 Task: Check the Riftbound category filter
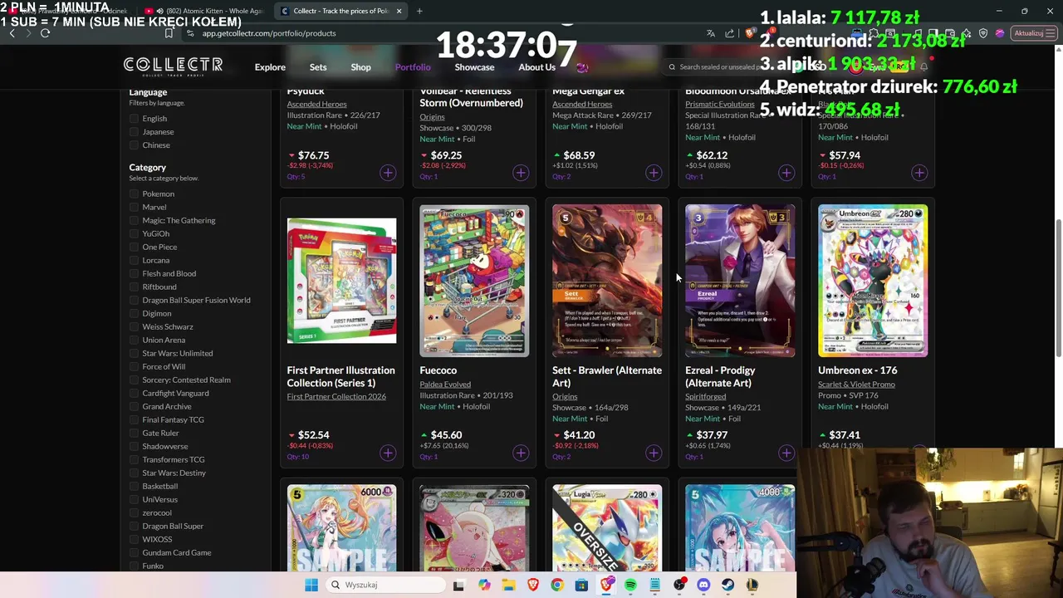click(134, 287)
